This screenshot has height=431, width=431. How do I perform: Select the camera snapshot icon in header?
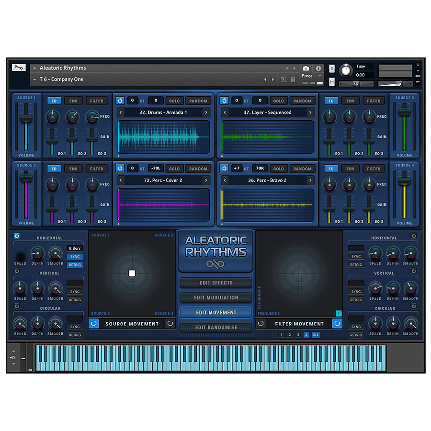(x=305, y=68)
